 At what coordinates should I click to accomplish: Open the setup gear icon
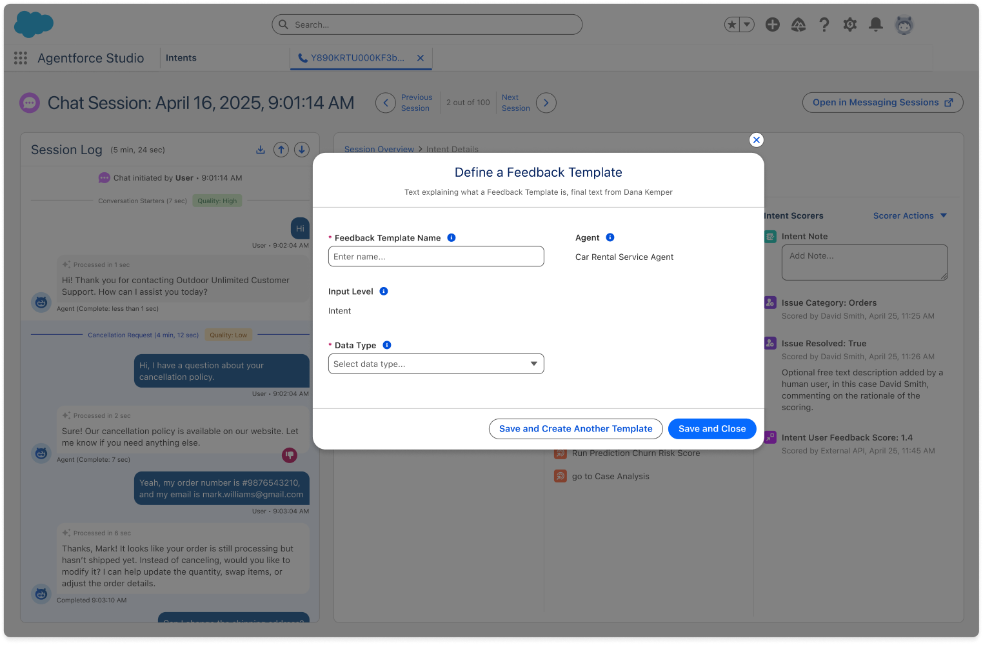(850, 25)
